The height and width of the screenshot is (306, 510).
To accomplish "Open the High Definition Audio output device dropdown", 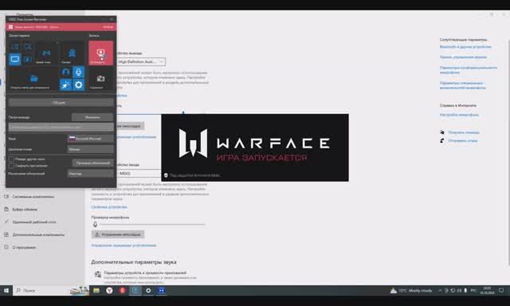I will point(141,61).
